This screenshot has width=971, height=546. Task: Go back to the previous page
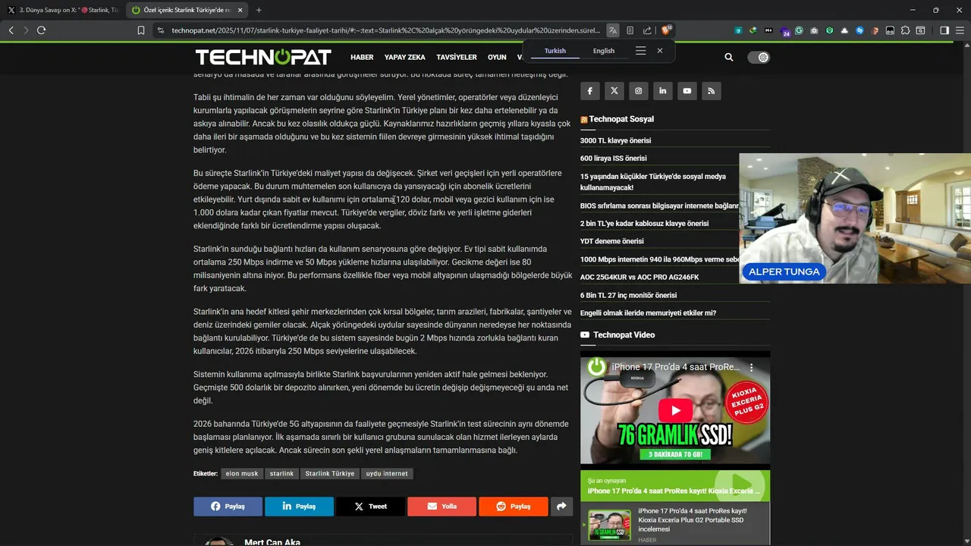coord(11,30)
